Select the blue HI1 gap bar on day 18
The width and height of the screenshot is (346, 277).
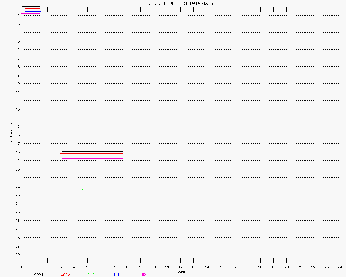(92, 157)
